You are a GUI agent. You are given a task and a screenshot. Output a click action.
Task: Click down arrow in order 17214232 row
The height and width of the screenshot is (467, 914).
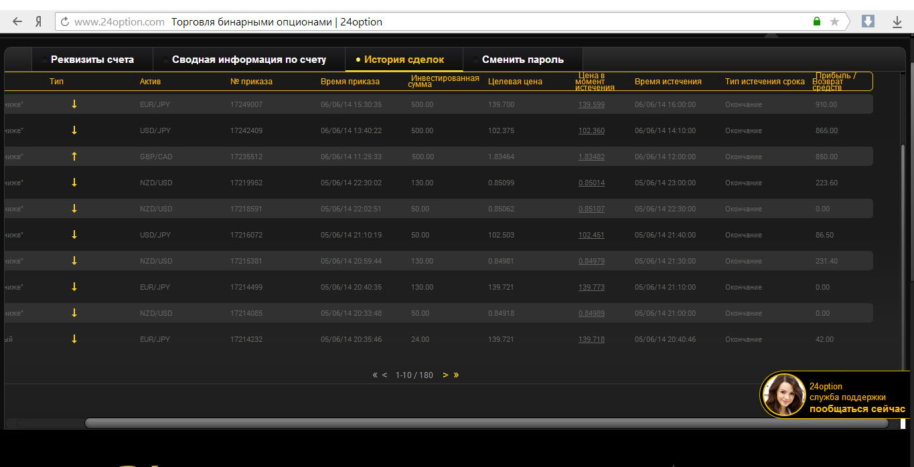point(74,339)
